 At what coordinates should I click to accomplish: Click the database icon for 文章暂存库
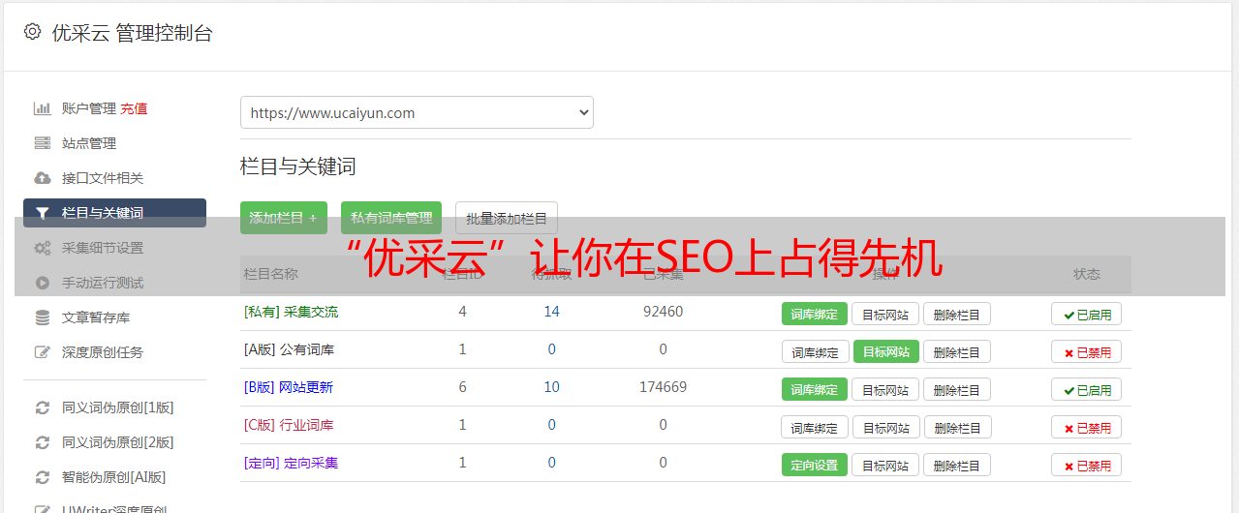point(42,317)
